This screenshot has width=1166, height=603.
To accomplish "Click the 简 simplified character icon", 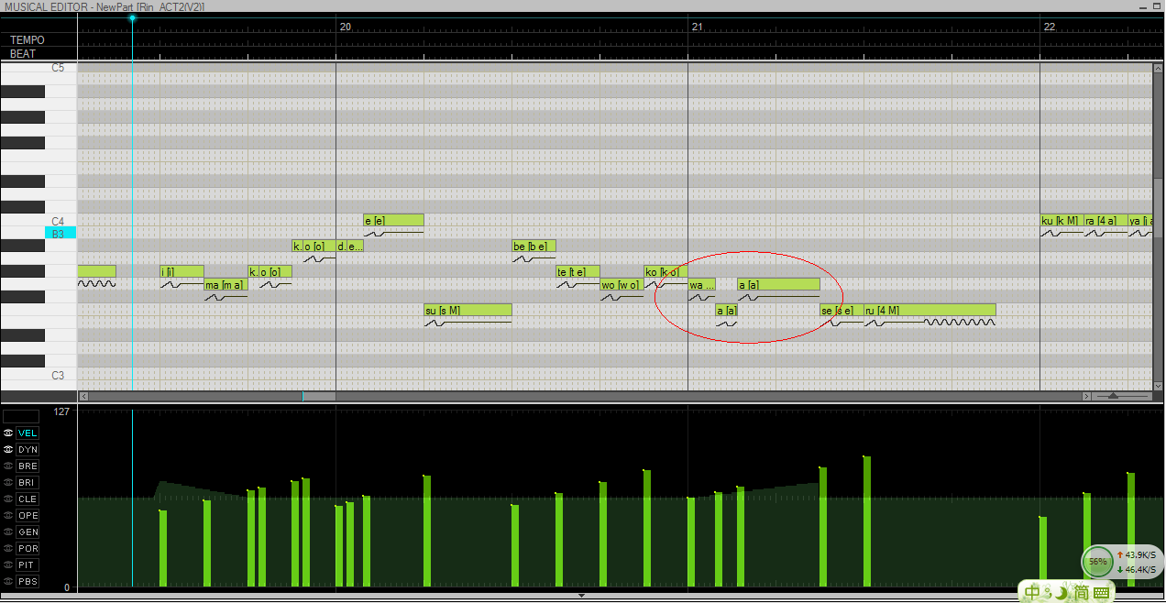I will click(1082, 593).
